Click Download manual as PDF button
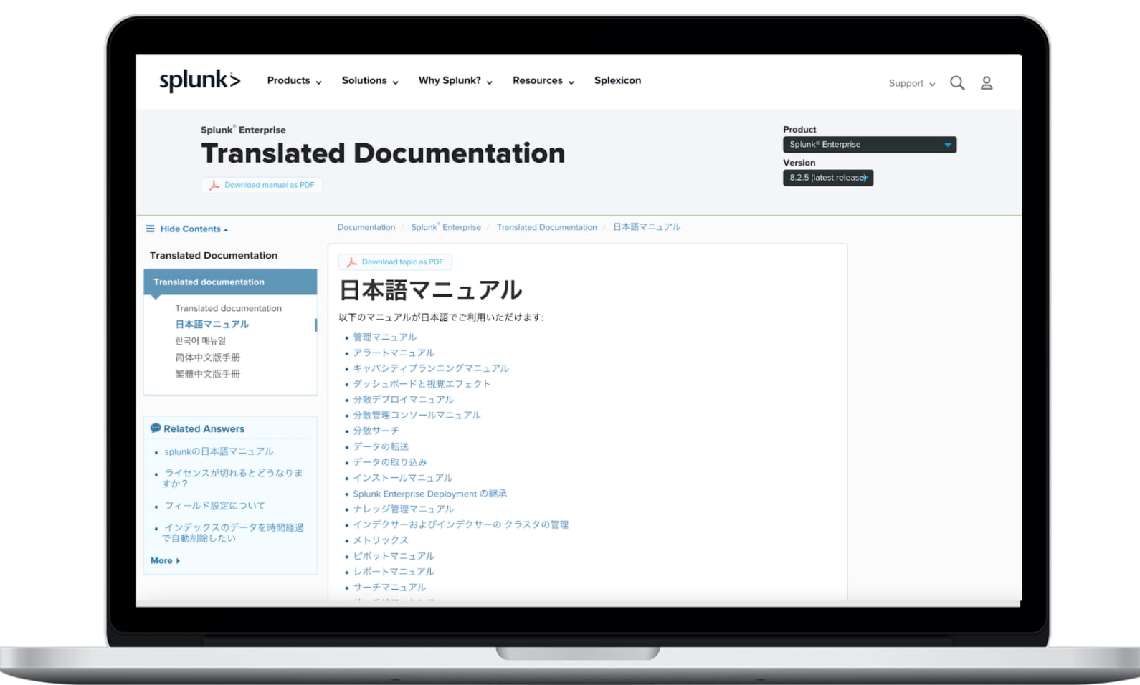1140x685 pixels. point(262,185)
